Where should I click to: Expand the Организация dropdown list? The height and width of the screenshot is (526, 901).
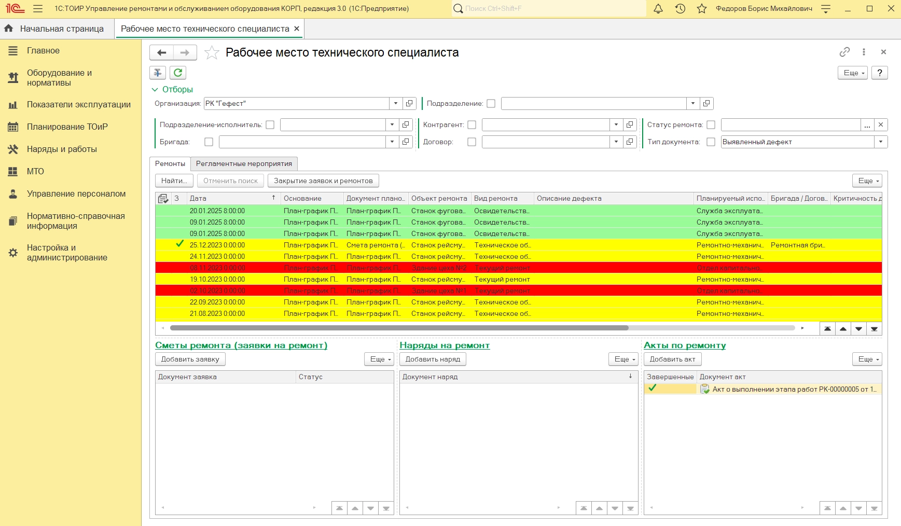396,104
